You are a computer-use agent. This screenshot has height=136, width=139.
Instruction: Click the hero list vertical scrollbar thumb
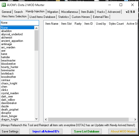pyautogui.click(x=36, y=41)
